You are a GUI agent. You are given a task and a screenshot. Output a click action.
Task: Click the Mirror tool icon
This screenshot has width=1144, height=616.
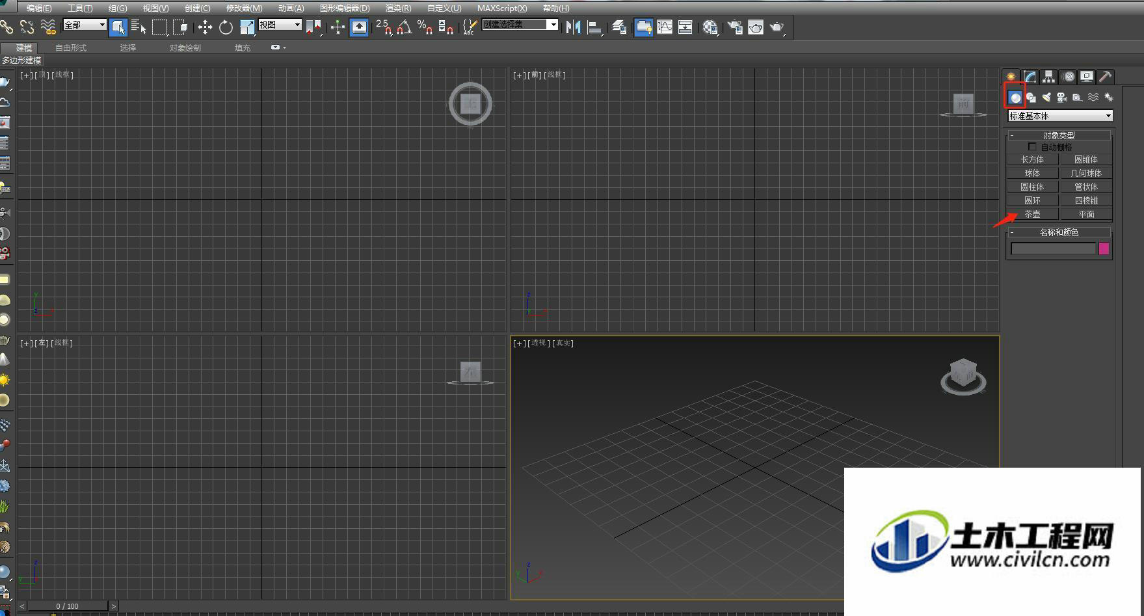click(x=573, y=27)
